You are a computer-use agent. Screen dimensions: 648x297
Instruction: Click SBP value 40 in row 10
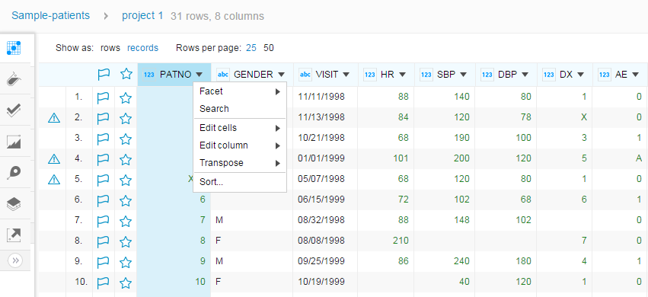click(464, 282)
